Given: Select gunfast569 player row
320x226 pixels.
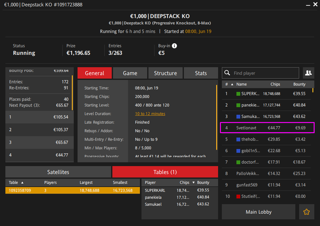Looking at the screenshot, I should coord(267,185).
